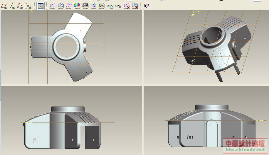Toggle datum point display

20,6
